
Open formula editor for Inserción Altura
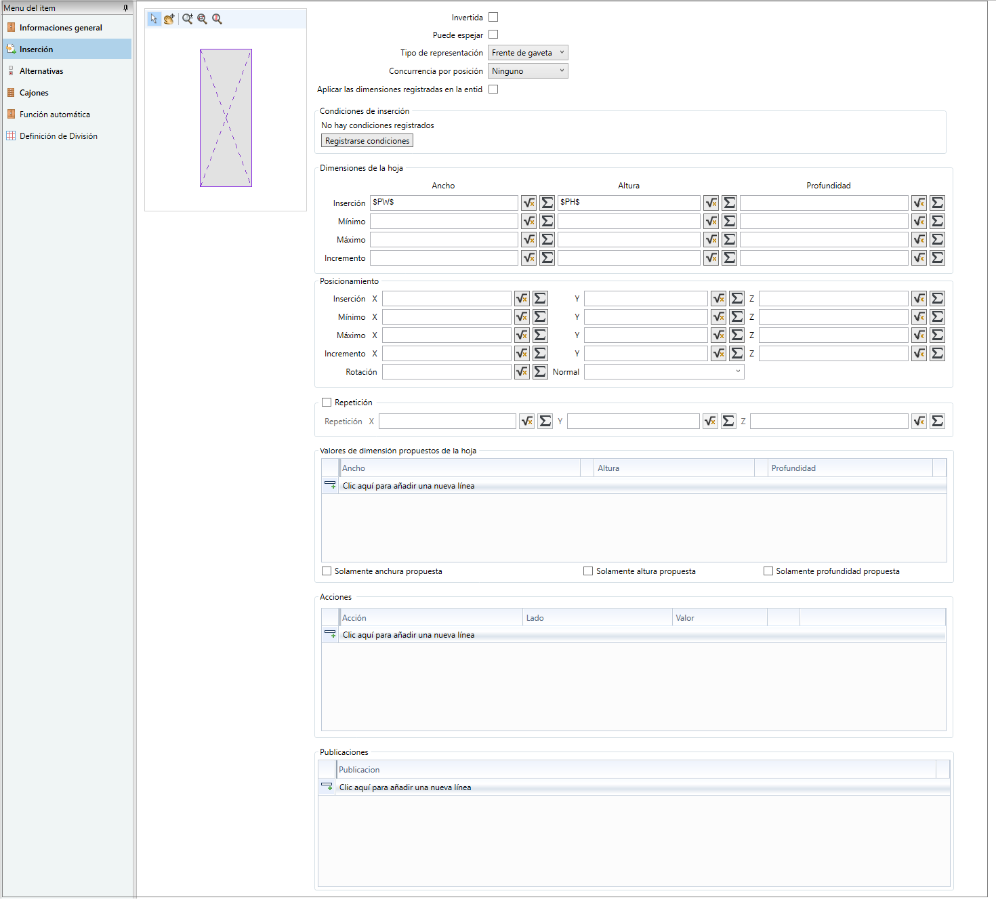click(711, 203)
